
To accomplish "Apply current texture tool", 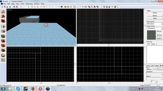I will point(3,41).
